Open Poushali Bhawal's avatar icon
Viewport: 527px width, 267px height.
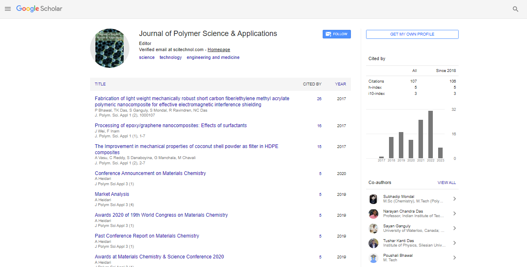pyautogui.click(x=373, y=258)
